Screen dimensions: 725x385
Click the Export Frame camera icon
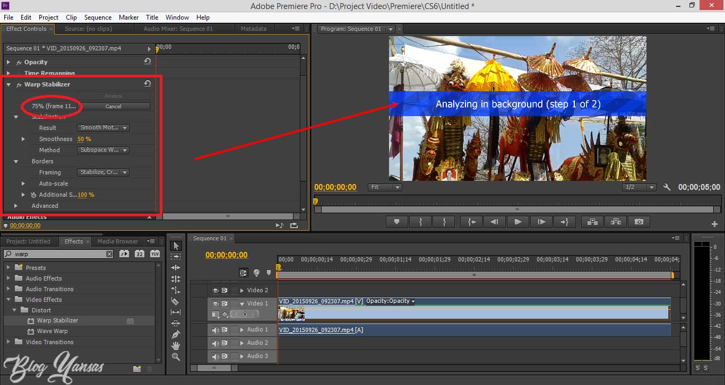click(638, 222)
